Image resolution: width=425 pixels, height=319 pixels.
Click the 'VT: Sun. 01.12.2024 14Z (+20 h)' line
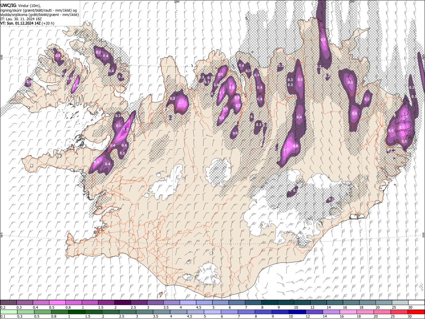tap(27, 24)
